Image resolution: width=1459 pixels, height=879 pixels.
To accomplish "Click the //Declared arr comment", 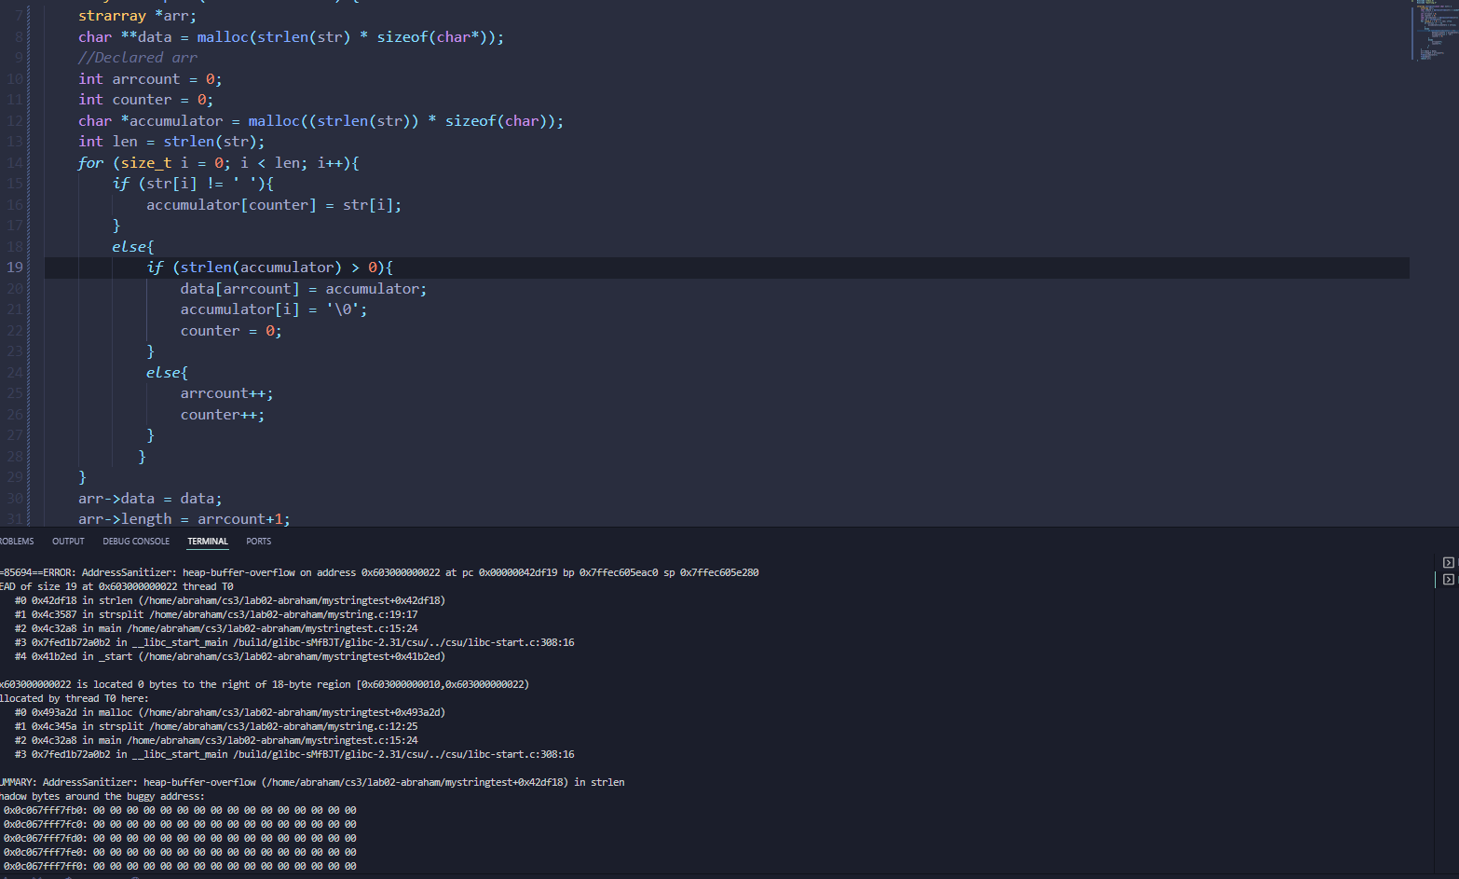I will click(137, 58).
